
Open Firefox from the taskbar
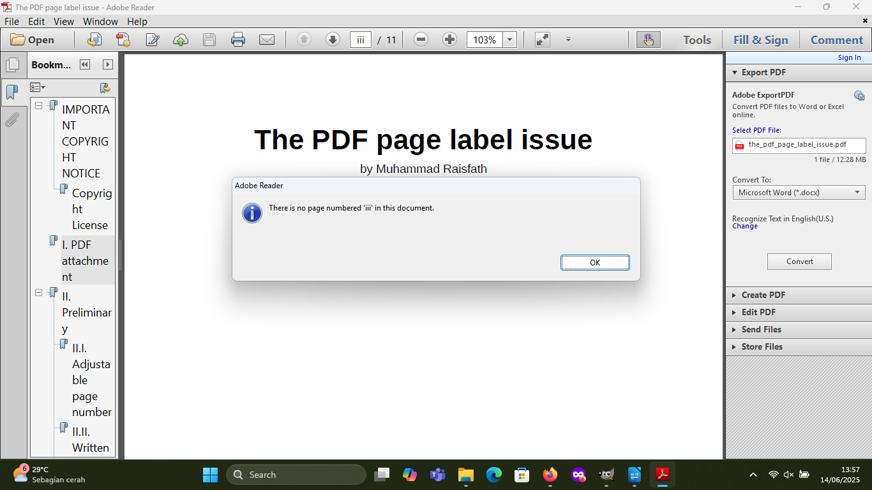click(550, 475)
